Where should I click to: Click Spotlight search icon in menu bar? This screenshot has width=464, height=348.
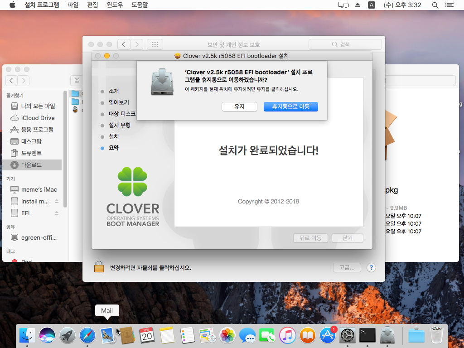[x=435, y=5]
